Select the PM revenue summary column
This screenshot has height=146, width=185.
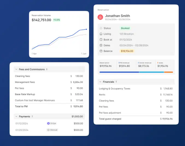coord(126,64)
